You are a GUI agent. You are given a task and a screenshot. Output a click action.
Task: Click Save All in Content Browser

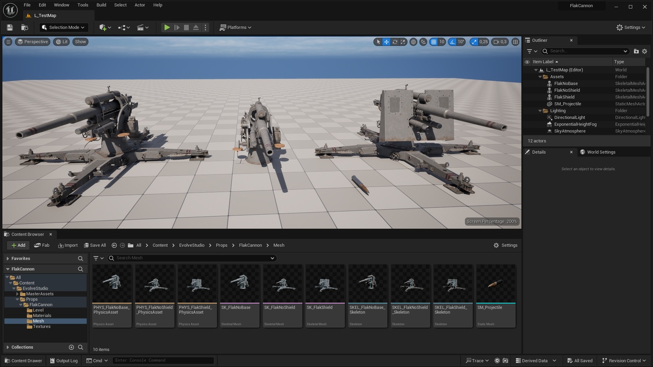coord(95,245)
